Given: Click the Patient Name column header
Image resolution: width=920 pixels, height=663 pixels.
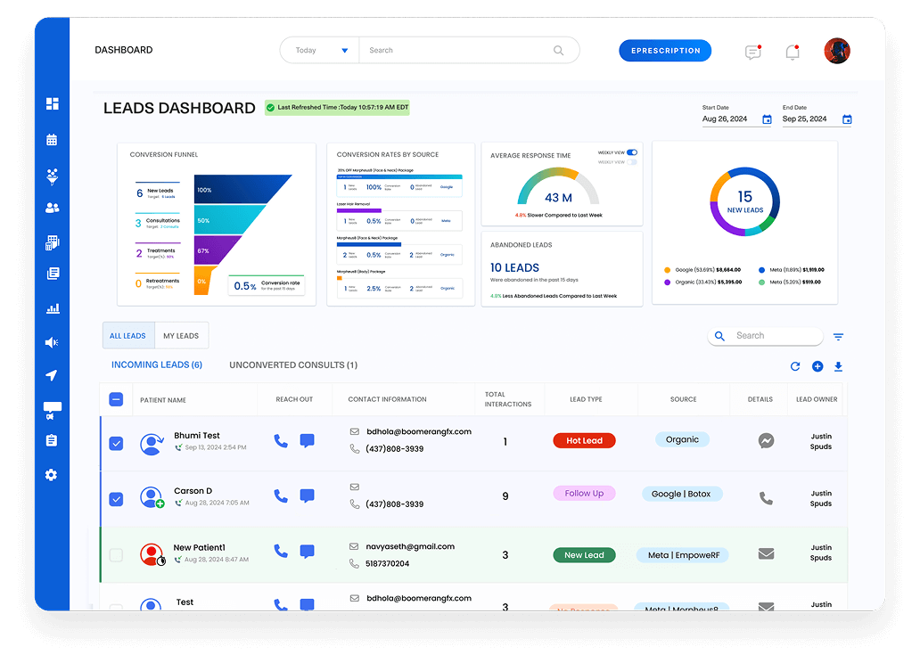Looking at the screenshot, I should point(163,400).
